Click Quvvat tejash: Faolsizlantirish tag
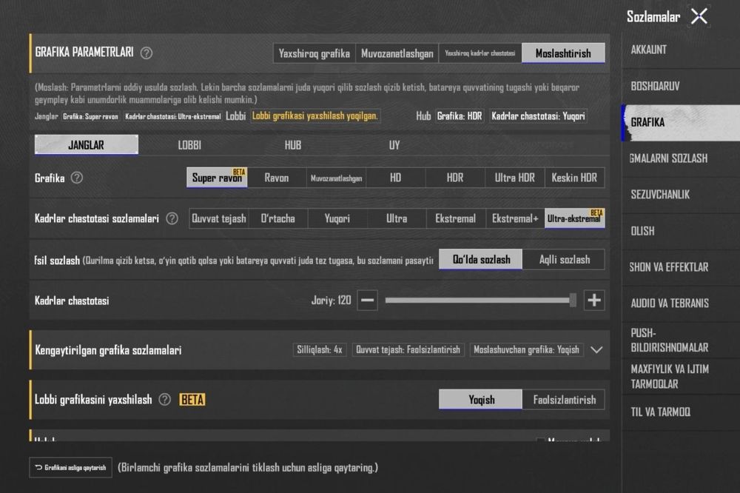 click(408, 349)
